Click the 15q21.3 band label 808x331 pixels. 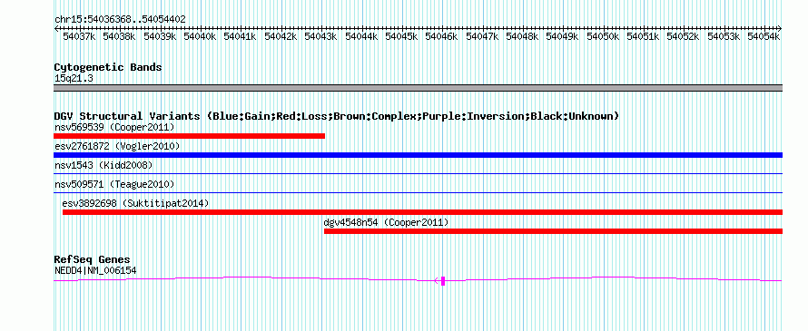pyautogui.click(x=74, y=78)
